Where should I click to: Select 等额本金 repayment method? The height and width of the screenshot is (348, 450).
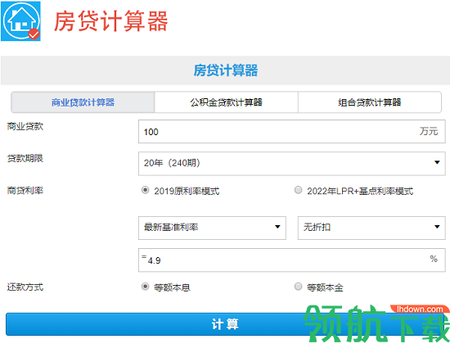point(298,287)
